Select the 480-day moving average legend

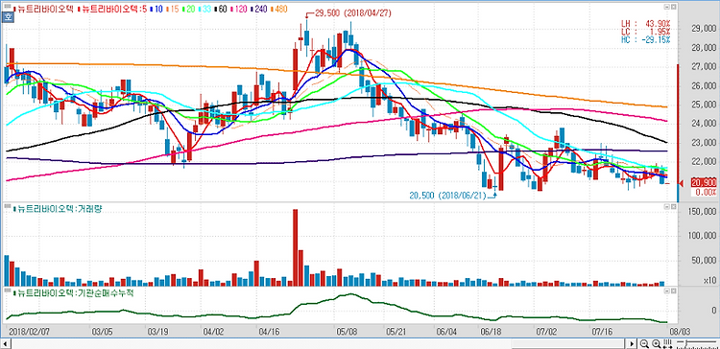click(x=279, y=9)
